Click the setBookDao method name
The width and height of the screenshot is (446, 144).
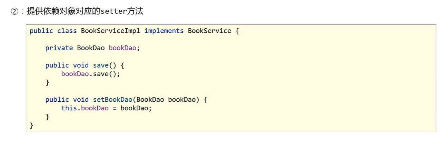click(112, 100)
